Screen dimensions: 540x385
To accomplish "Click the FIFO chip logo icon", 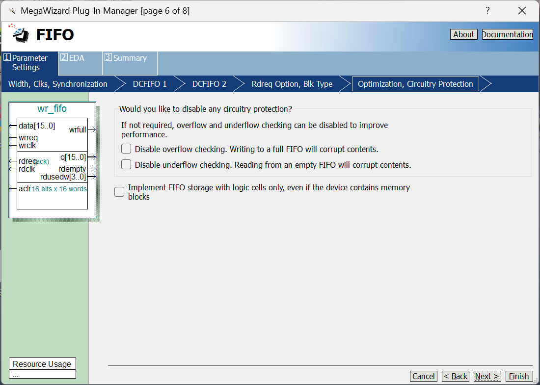I will click(19, 33).
